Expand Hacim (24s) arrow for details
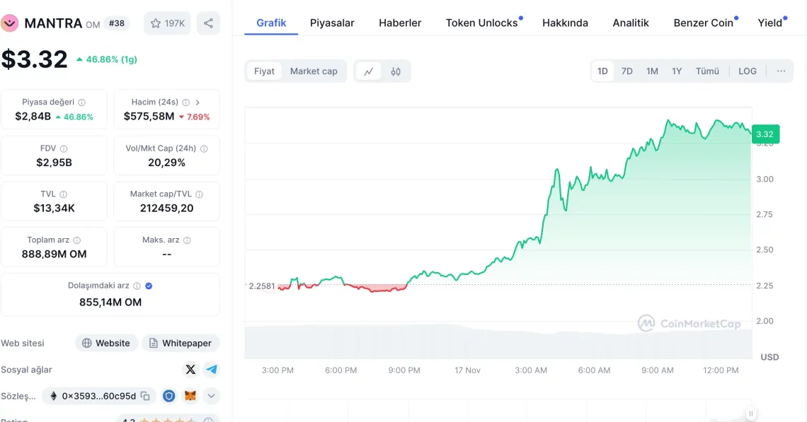Image resolution: width=807 pixels, height=422 pixels. point(198,102)
